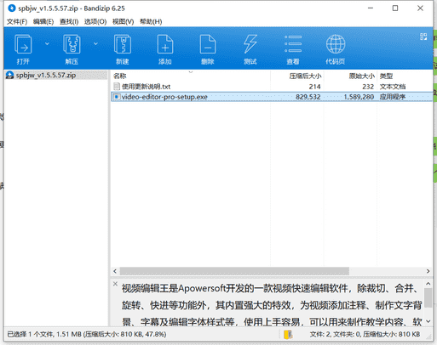Click the archive icon in status bar

coord(288,335)
